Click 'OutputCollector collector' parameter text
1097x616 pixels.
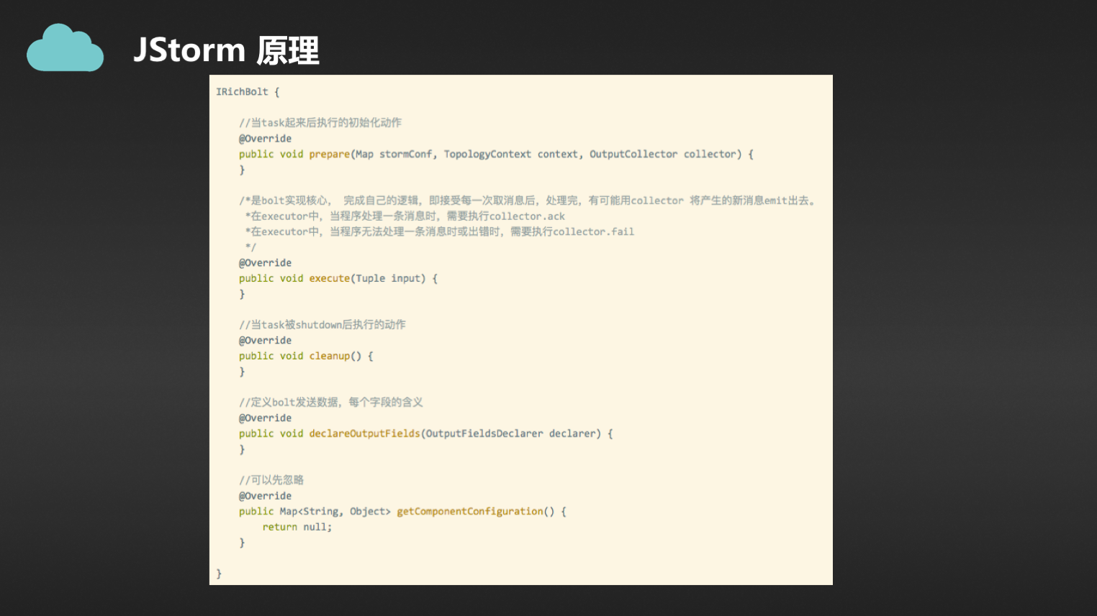(x=664, y=155)
